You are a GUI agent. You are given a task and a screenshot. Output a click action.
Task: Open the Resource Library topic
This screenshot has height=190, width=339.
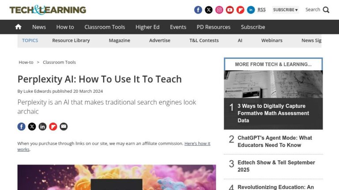[71, 40]
